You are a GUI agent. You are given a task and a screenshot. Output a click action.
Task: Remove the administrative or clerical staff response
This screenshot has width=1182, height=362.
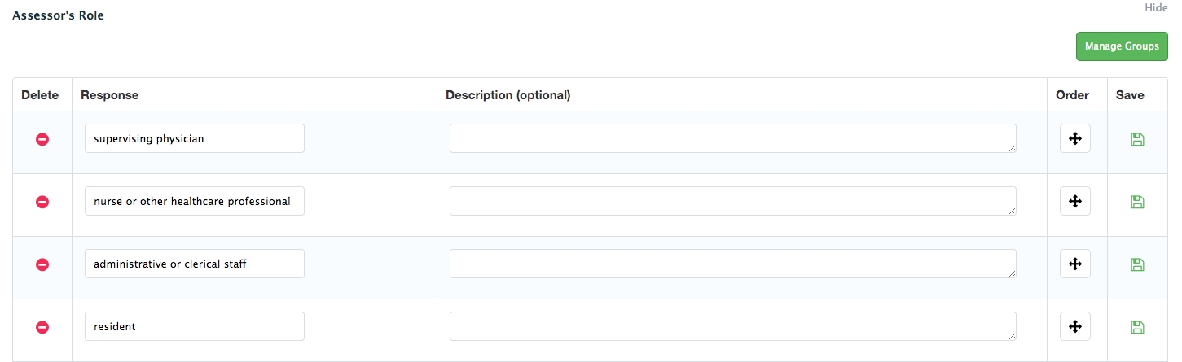point(42,264)
